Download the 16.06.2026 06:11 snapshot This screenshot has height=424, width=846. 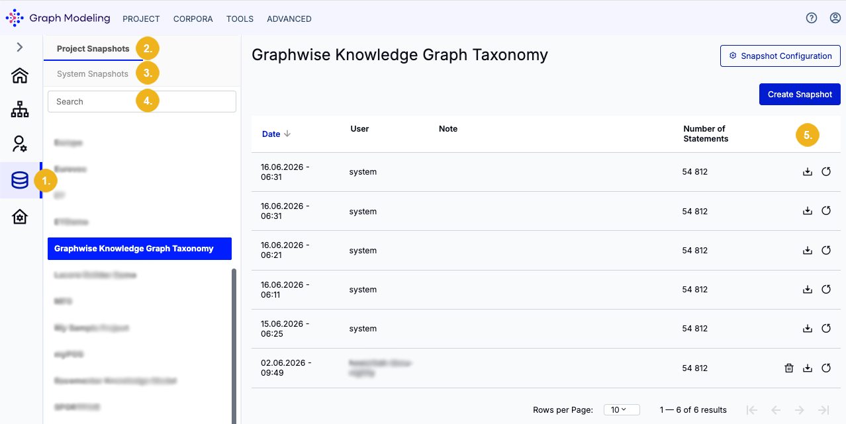[807, 290]
